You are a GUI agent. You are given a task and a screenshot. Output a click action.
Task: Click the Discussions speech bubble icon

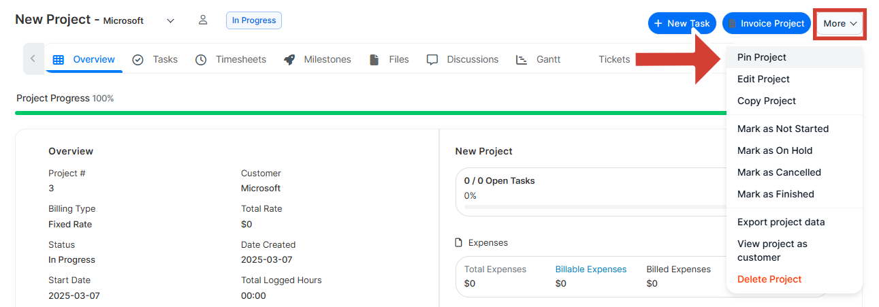pos(432,60)
